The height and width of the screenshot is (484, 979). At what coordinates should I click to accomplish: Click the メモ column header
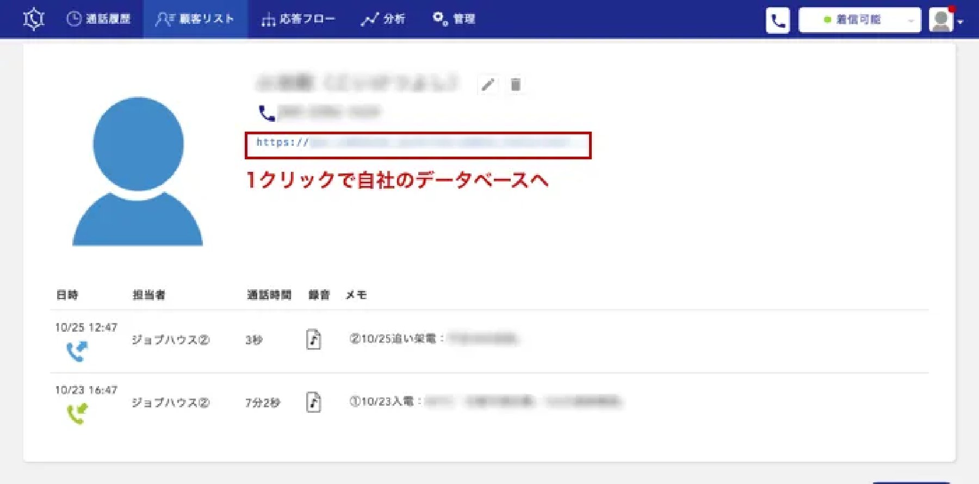tap(356, 295)
